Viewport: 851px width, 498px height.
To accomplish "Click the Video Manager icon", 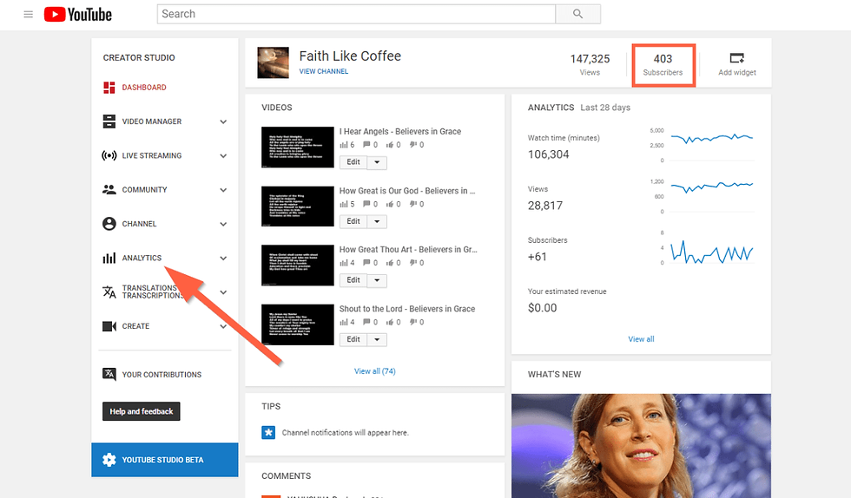I will click(109, 121).
